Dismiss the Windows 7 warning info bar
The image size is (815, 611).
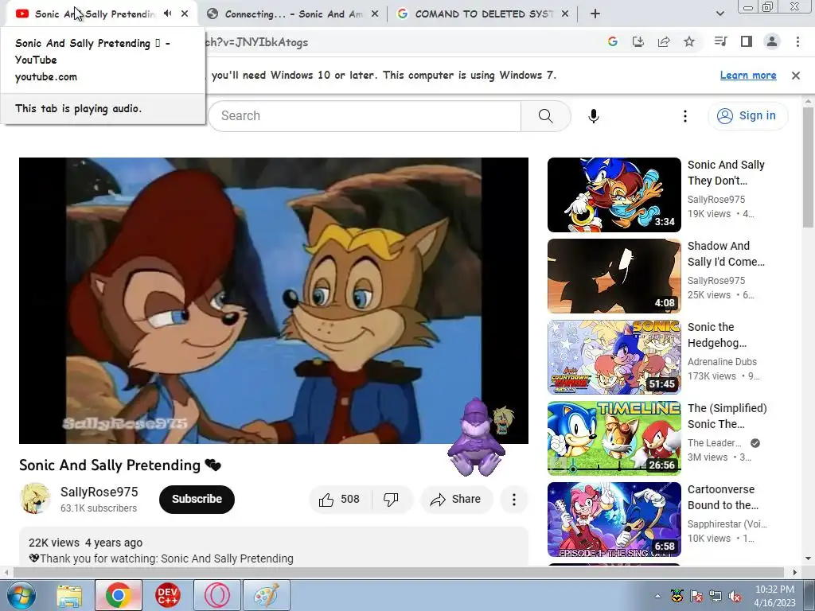click(796, 76)
